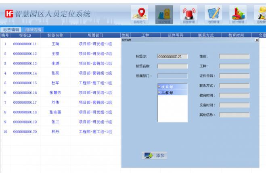Open 报警管理 alarm management siren icon

pos(188,15)
